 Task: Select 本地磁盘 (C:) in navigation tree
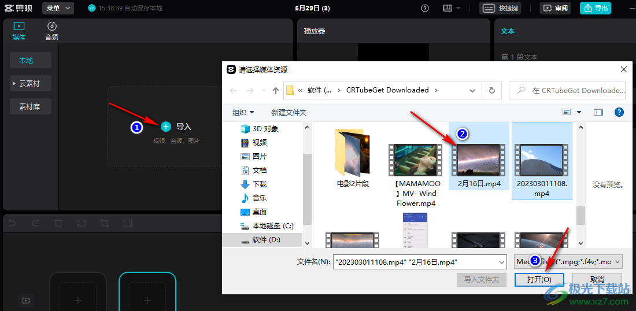point(268,226)
